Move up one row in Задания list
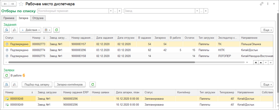279x110 pixels. pyautogui.click(x=261, y=62)
